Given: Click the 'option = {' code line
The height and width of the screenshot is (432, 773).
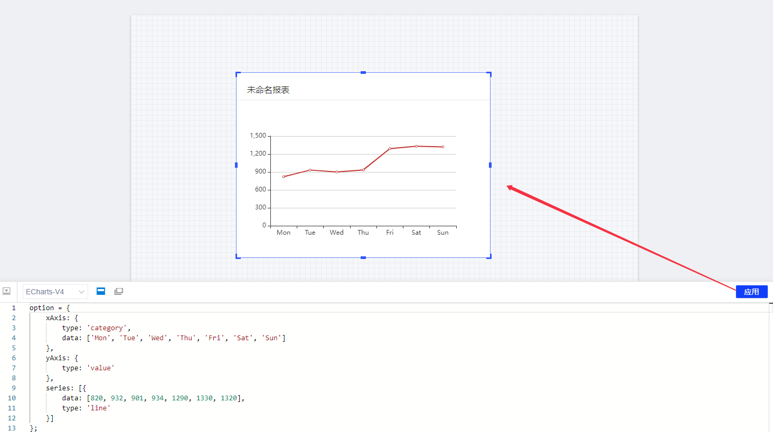Looking at the screenshot, I should click(50, 308).
